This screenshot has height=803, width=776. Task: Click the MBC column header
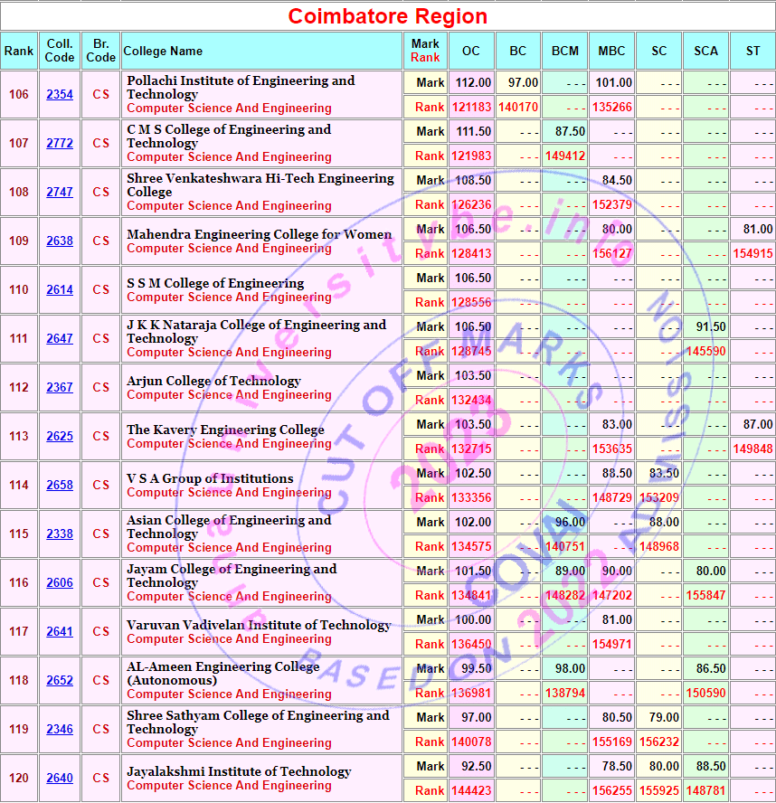(611, 51)
